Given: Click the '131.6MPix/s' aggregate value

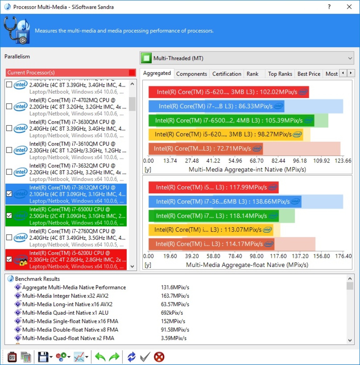Looking at the screenshot, I should point(175,287).
